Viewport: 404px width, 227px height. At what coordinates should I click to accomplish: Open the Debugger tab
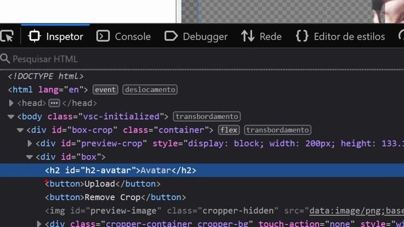tap(196, 37)
